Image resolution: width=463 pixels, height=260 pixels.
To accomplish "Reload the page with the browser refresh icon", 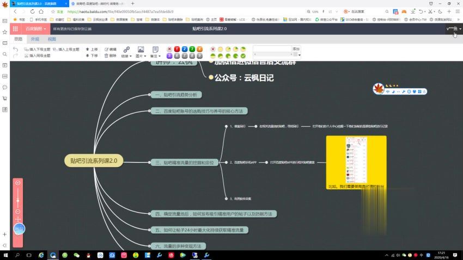I will click(32, 11).
